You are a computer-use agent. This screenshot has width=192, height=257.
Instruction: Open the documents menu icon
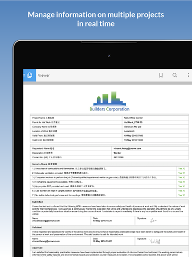coord(29,75)
